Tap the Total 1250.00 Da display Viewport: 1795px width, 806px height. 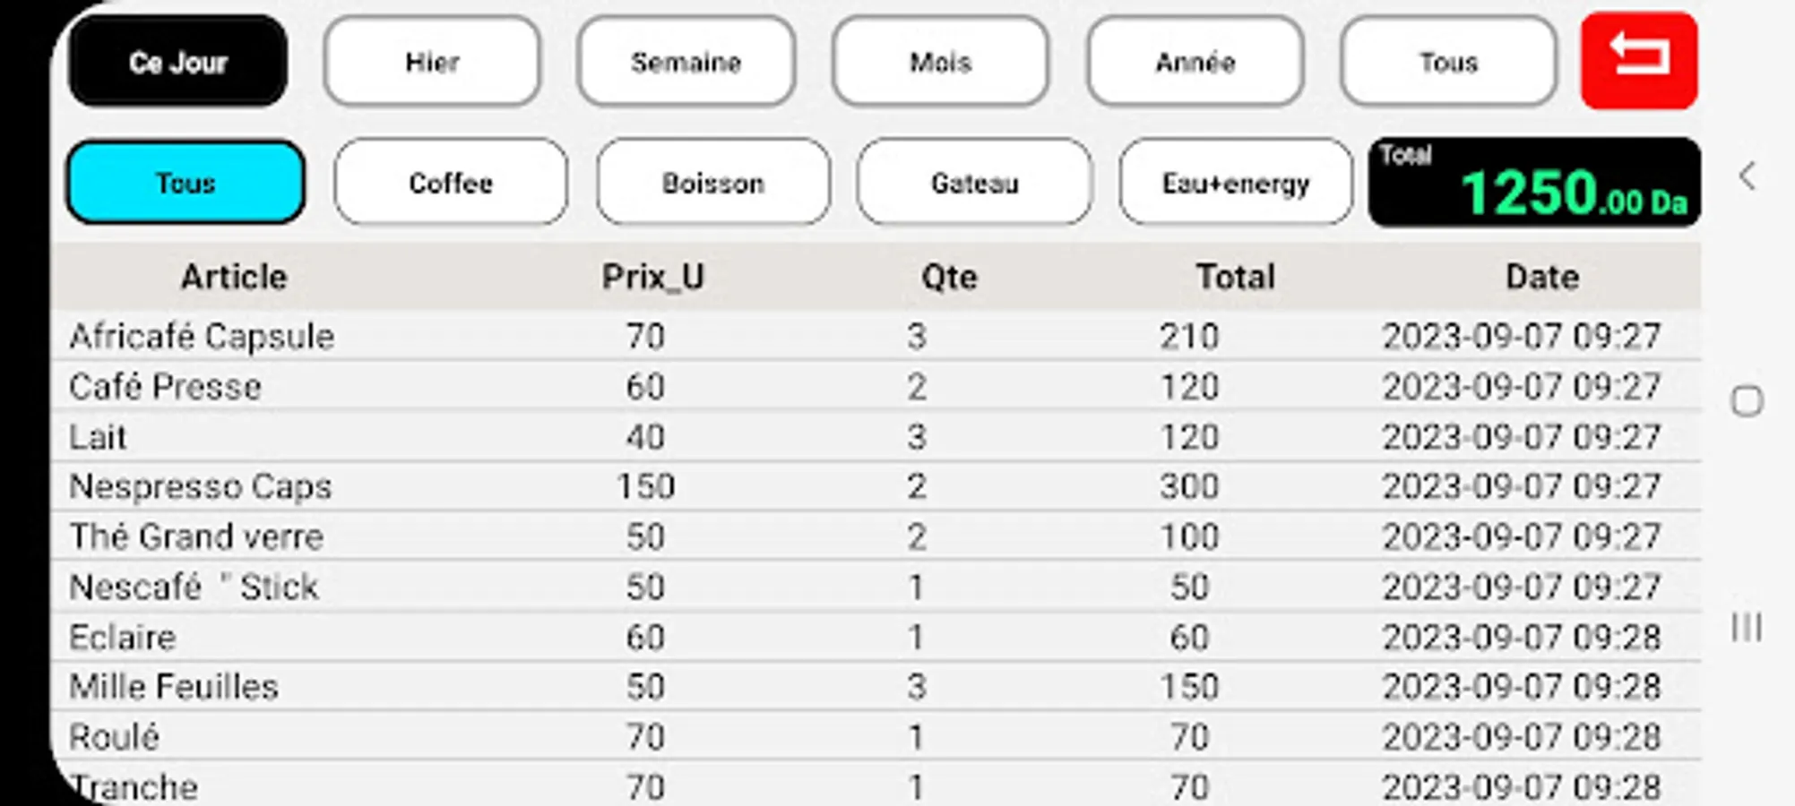pyautogui.click(x=1534, y=183)
